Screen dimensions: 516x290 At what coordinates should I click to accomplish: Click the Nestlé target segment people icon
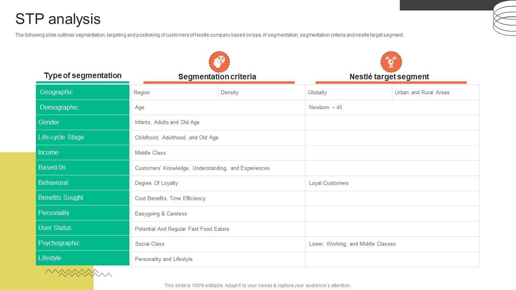pos(391,62)
